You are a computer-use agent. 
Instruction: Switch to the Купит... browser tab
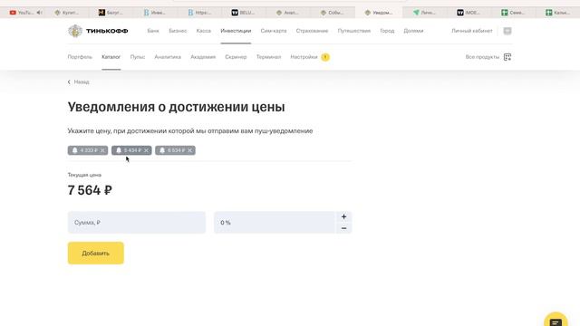(x=66, y=13)
